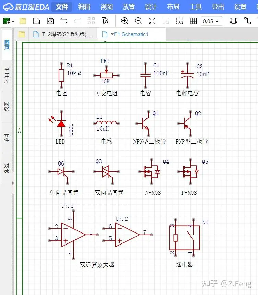This screenshot has height=295, width=258.
Task: Select the Q4 N-MOS symbol
Action: 150,172
